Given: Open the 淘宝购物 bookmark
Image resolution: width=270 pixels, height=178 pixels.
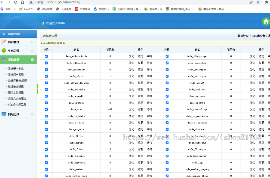Looking at the screenshot, I should coord(45,9).
